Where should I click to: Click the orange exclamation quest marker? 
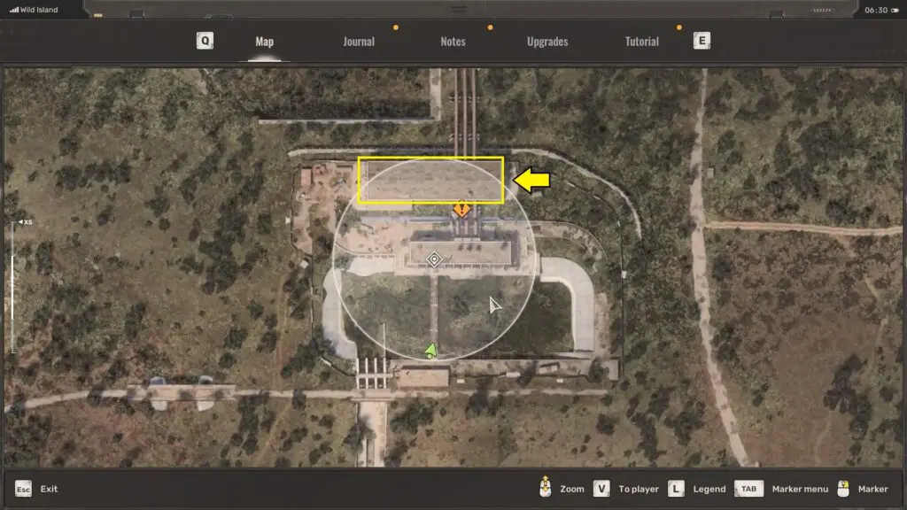(x=461, y=210)
